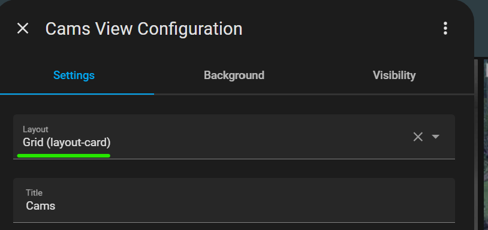Click the blank header area beside the dialog title
The width and height of the screenshot is (488, 230).
point(339,29)
